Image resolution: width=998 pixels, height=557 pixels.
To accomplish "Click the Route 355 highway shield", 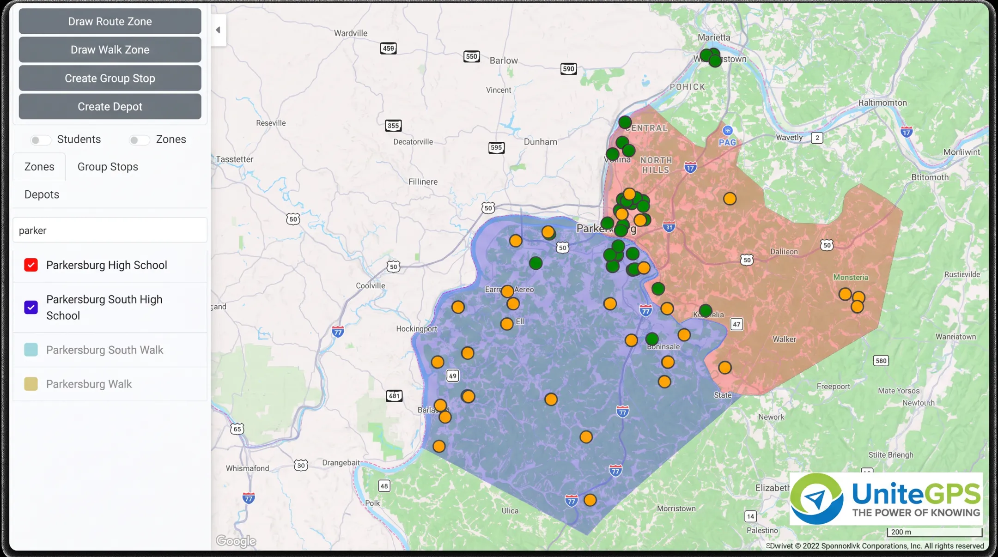I will tap(393, 126).
